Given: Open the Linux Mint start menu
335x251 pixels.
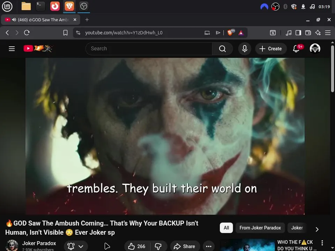Looking at the screenshot, I should (x=7, y=6).
